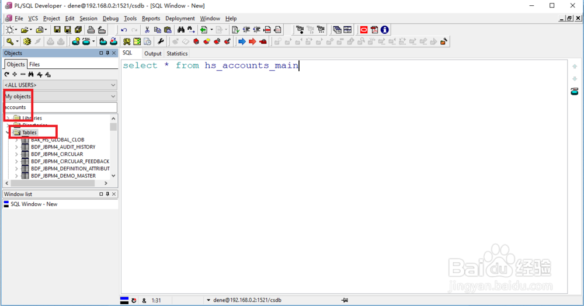Open the File menu

pos(19,18)
